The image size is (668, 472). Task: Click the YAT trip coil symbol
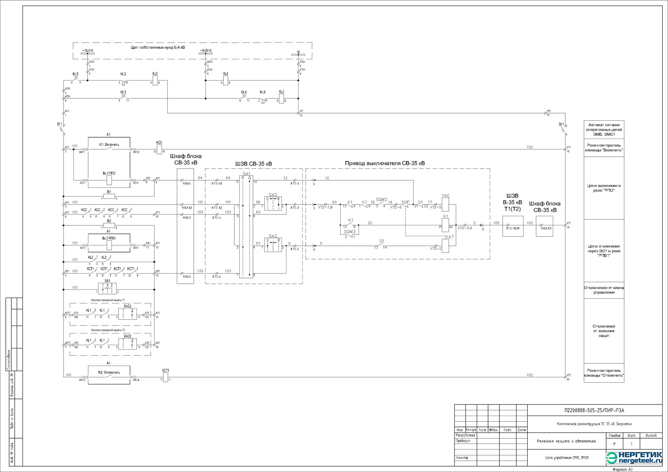pyautogui.click(x=445, y=246)
